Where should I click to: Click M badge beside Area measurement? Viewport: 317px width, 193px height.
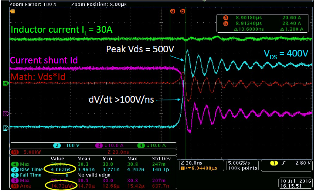coord(15,186)
